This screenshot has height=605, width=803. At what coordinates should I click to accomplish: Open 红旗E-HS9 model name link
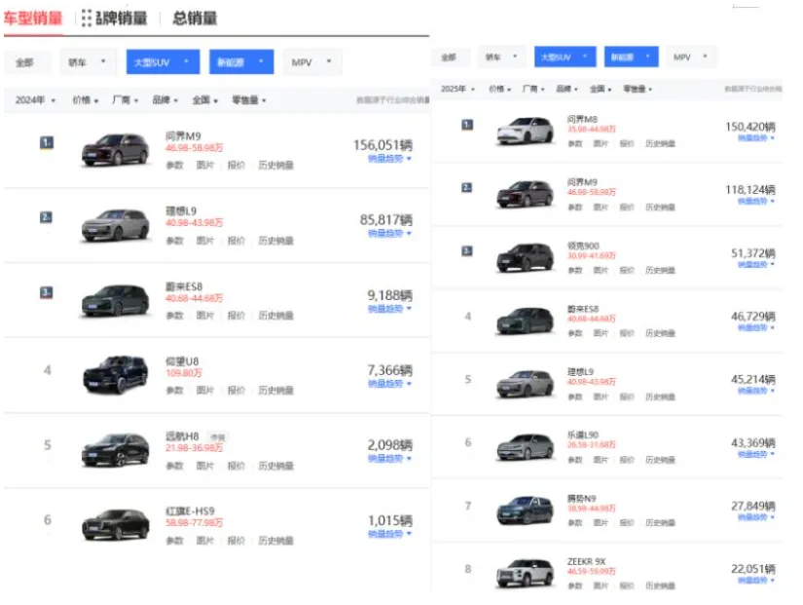pos(190,511)
